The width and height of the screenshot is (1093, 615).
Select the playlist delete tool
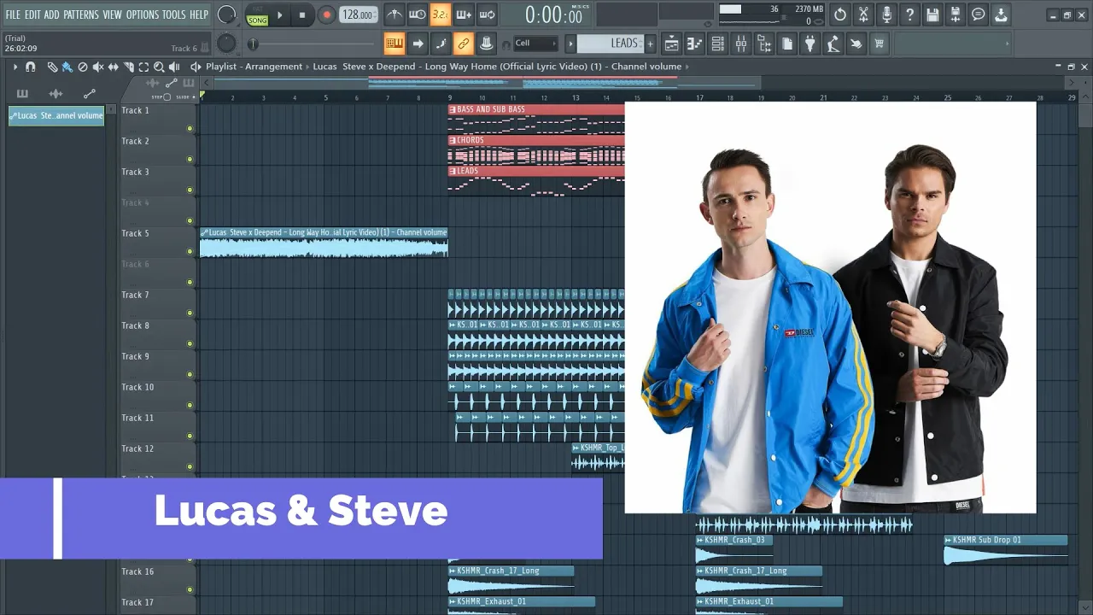tap(83, 67)
